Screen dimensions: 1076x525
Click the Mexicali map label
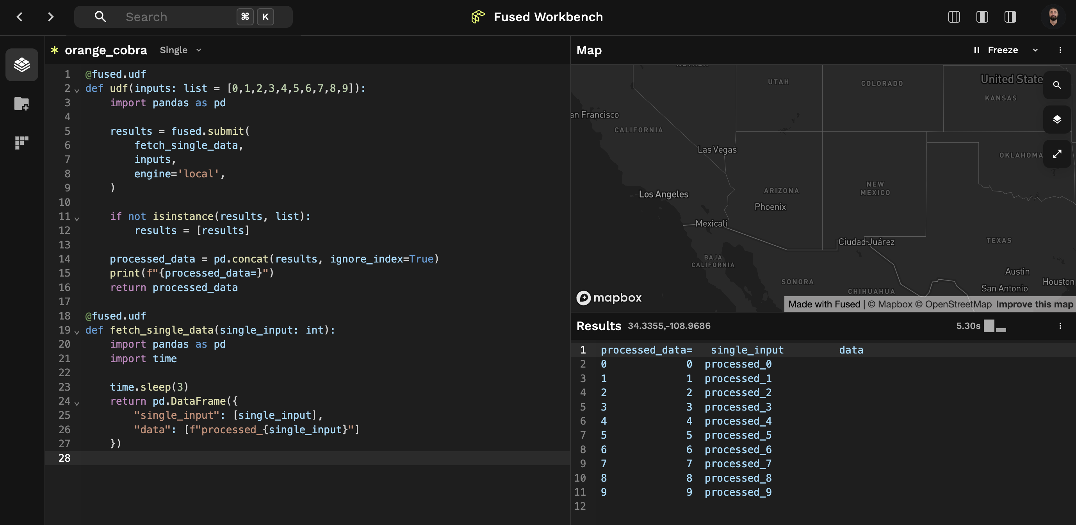pyautogui.click(x=711, y=223)
